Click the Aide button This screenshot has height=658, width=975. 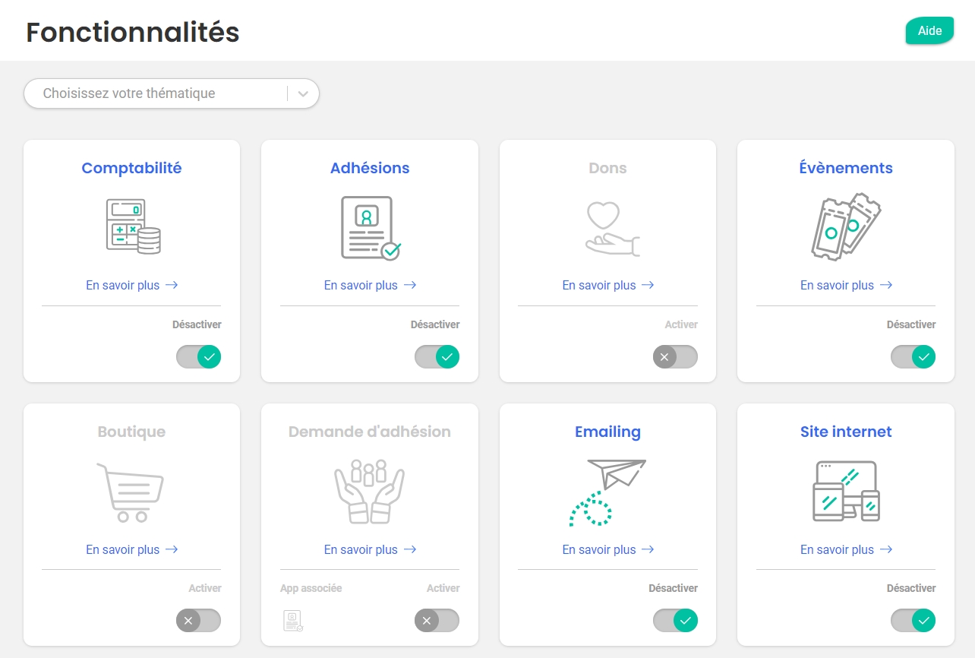(929, 31)
